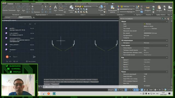Select the Полилиния polyline tool
Viewport: 175px width, 98px height.
point(12,8)
